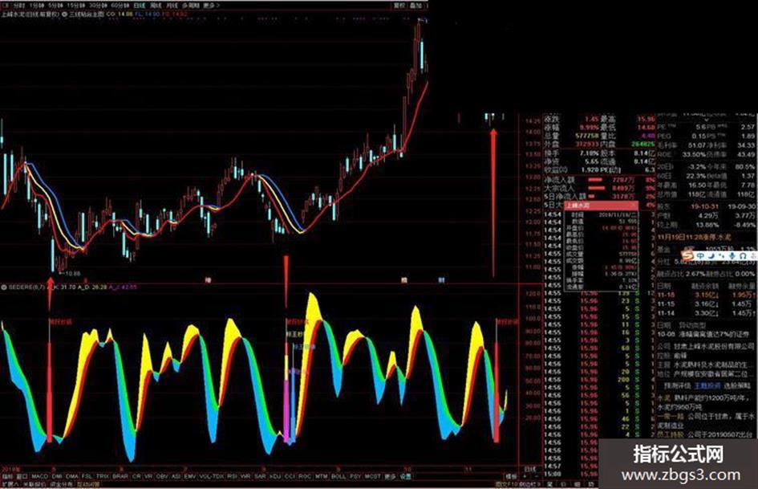Click the 净流入额 money flow row
This screenshot has height=489, width=758.
pos(598,180)
